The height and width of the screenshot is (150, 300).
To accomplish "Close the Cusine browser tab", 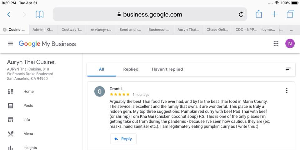I will click(x=5, y=30).
